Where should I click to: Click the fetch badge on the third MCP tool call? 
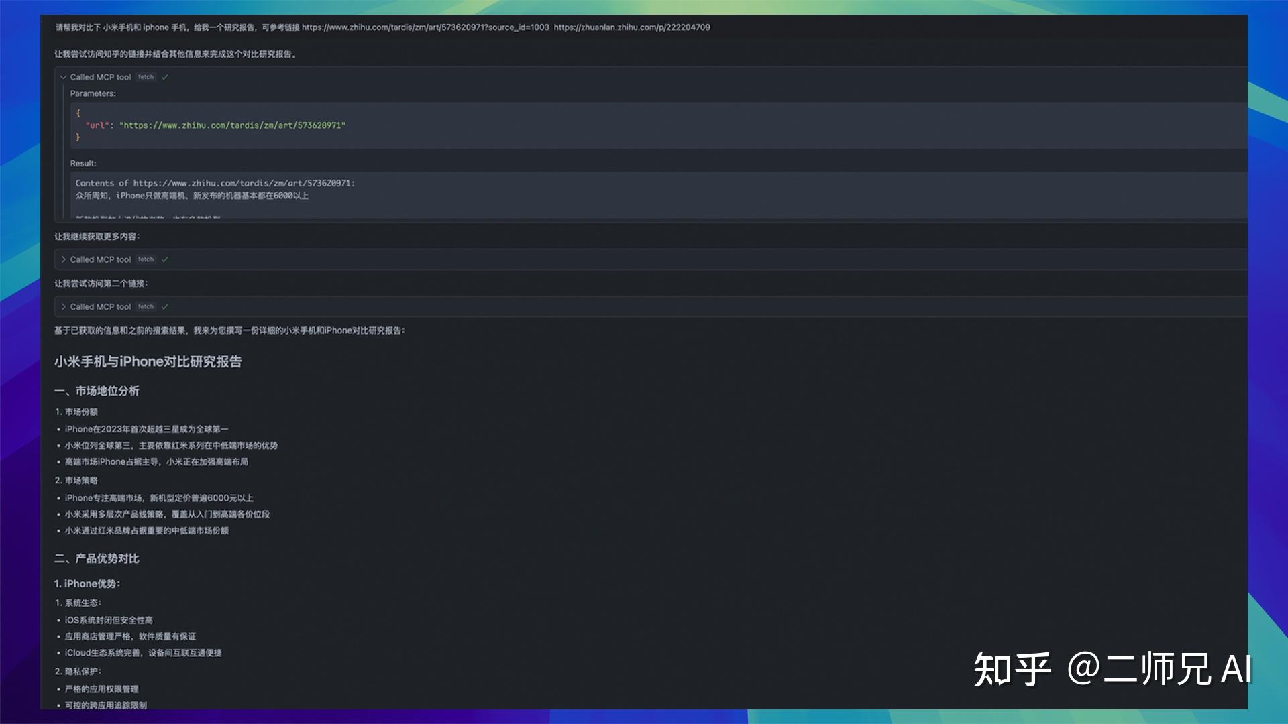146,306
